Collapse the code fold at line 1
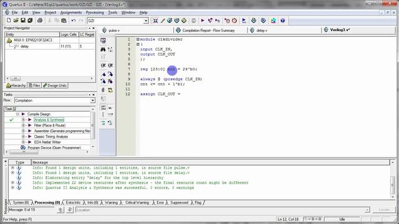The width and height of the screenshot is (399, 224). [138, 39]
